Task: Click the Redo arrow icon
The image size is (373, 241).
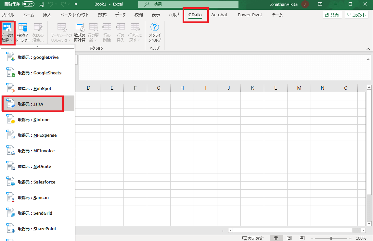Action: tap(63, 4)
